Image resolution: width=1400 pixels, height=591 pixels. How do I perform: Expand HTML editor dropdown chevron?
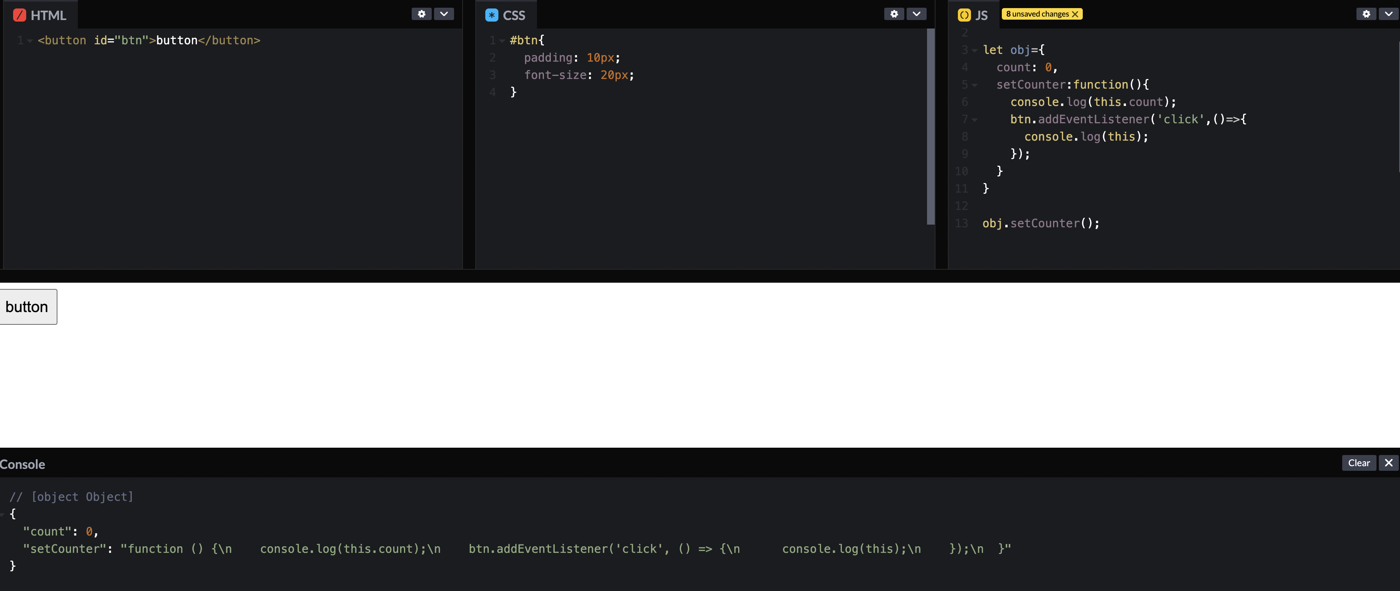tap(444, 14)
